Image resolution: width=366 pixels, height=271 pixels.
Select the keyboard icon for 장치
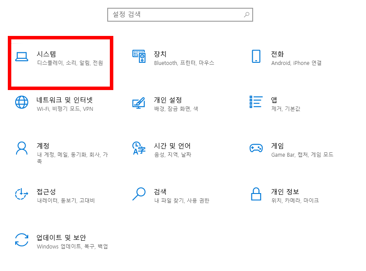click(x=139, y=55)
